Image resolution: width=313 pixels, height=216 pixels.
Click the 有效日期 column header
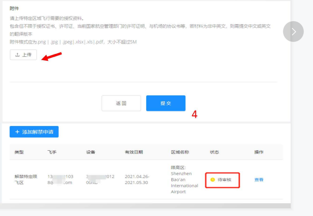pos(134,152)
